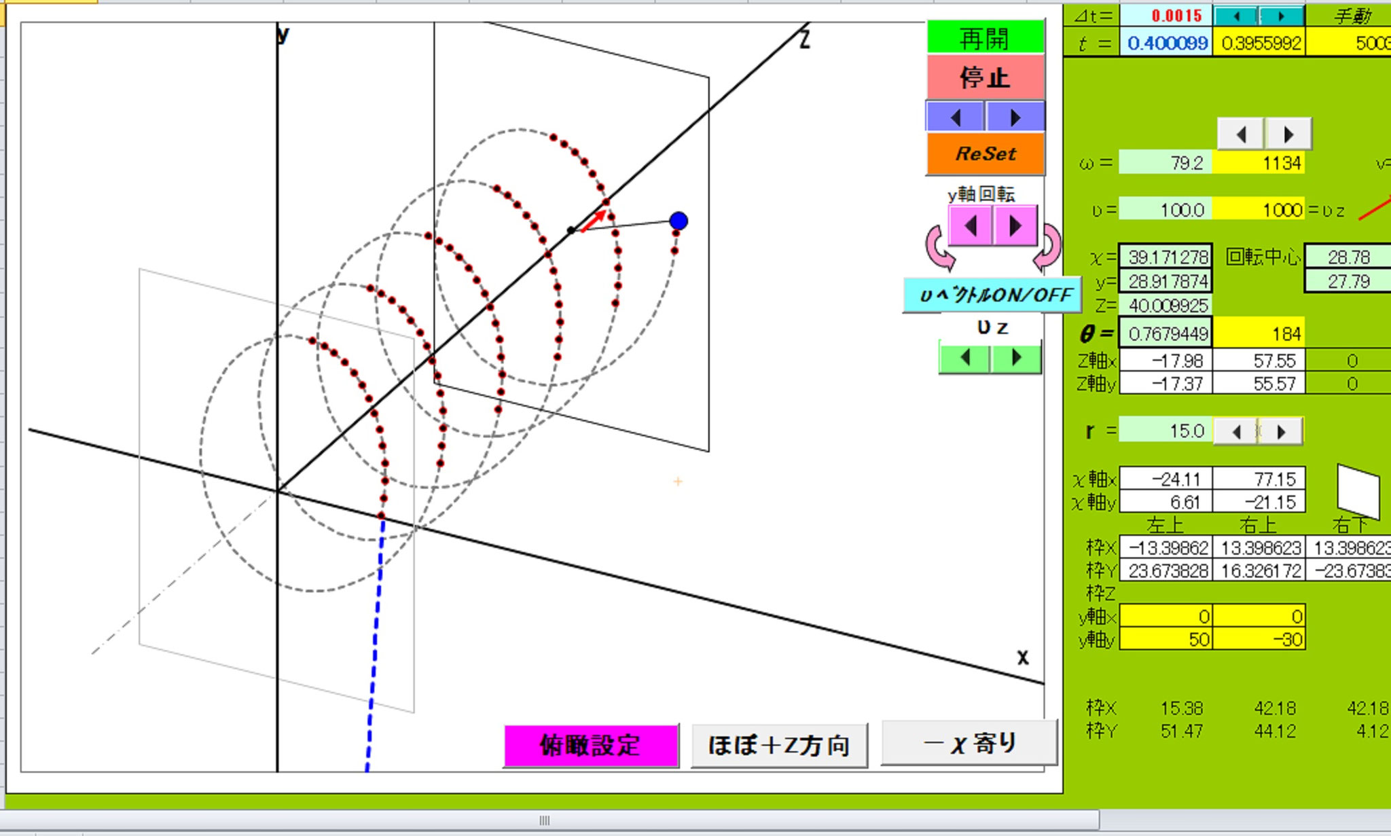Click the blue particle dot on the chart
The height and width of the screenshot is (836, 1391).
point(679,221)
